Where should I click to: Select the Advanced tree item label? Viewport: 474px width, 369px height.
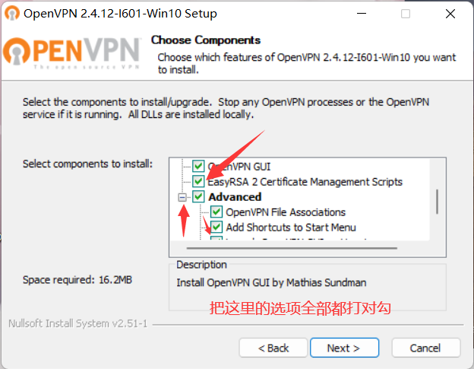[235, 197]
